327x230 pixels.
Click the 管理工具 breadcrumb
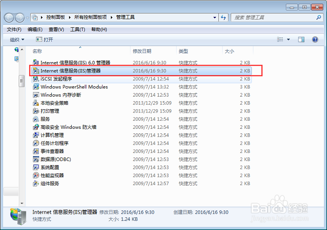[125, 17]
